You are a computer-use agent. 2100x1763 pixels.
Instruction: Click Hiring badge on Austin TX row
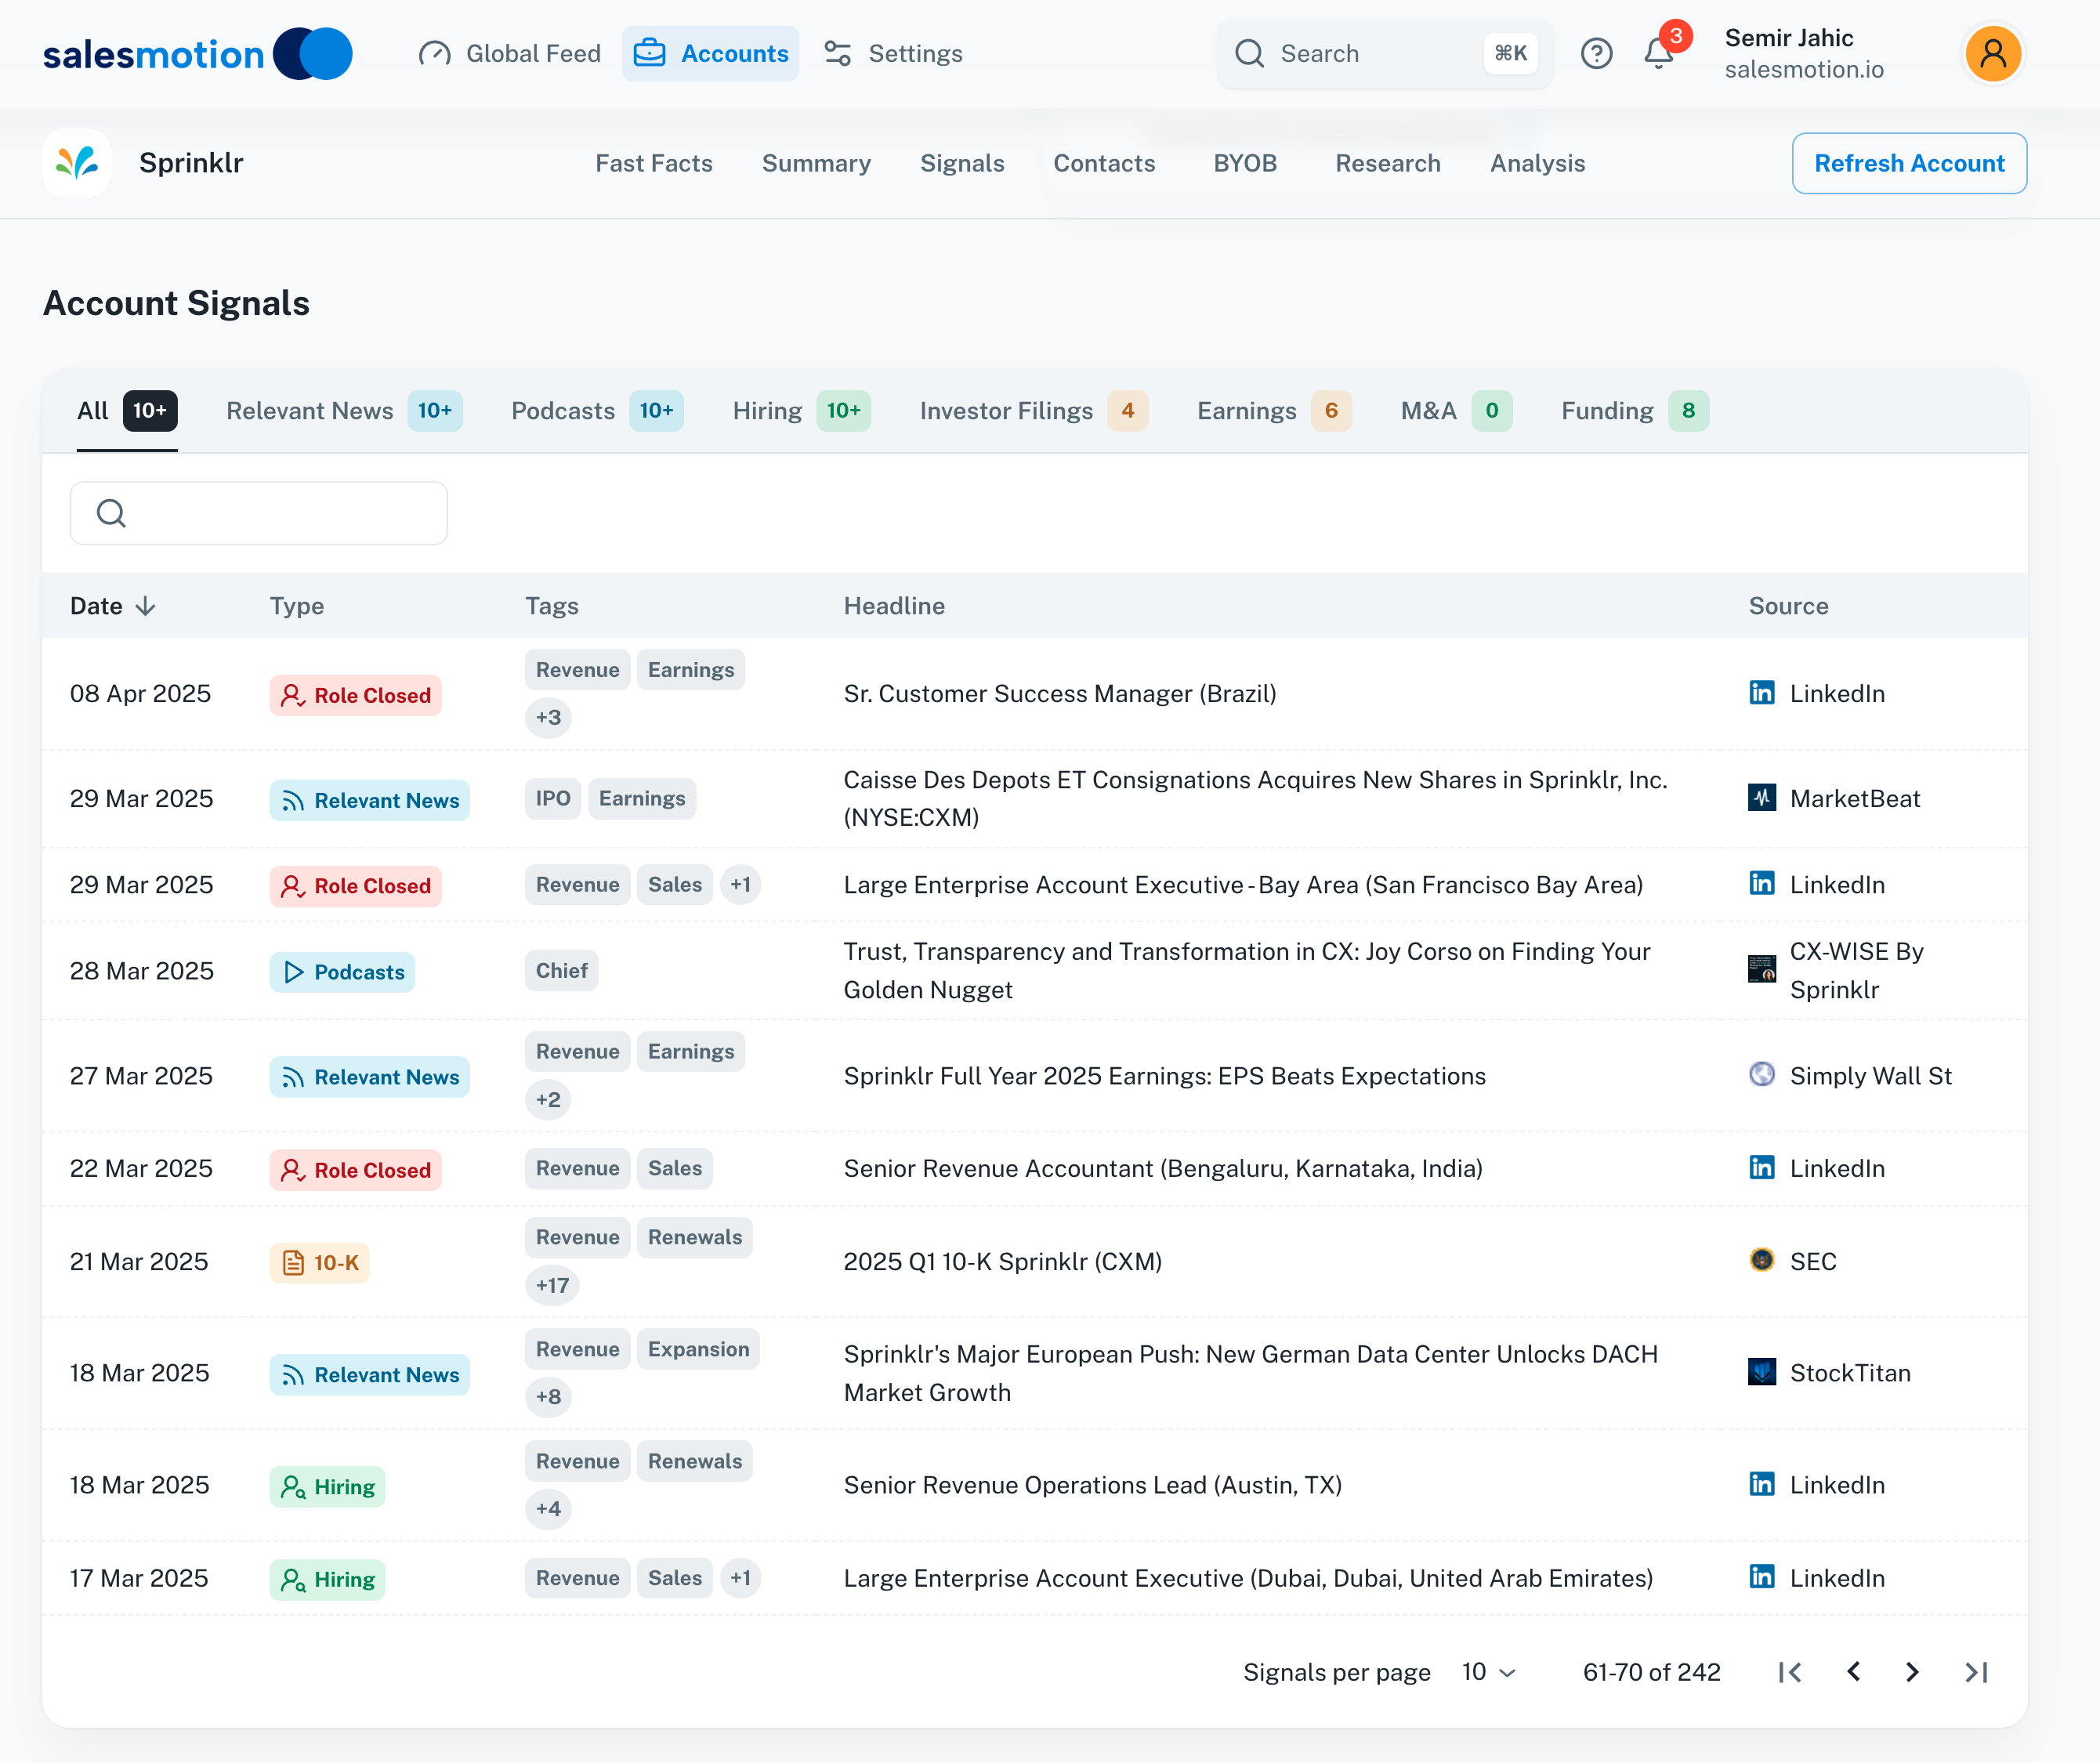pyautogui.click(x=327, y=1487)
